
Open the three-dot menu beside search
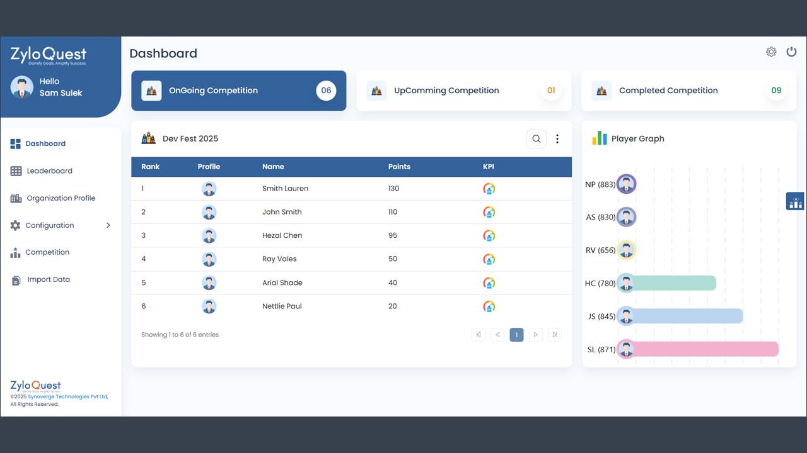point(557,139)
